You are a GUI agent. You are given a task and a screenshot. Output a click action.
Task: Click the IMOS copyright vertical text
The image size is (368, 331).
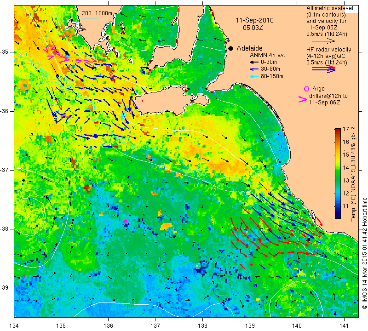pyautogui.click(x=364, y=253)
